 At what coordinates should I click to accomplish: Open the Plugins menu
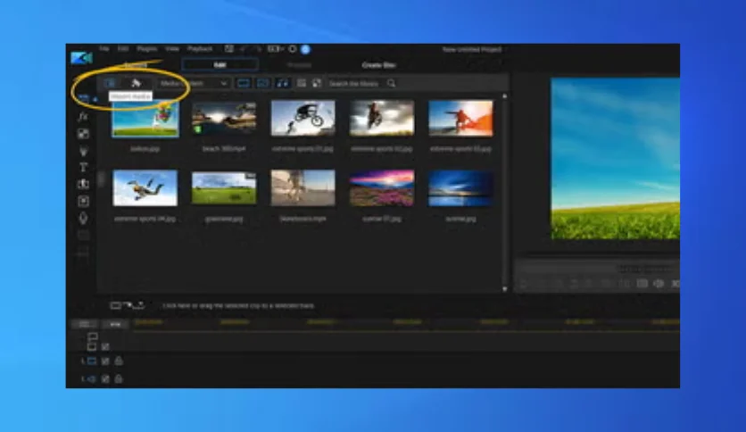(147, 48)
